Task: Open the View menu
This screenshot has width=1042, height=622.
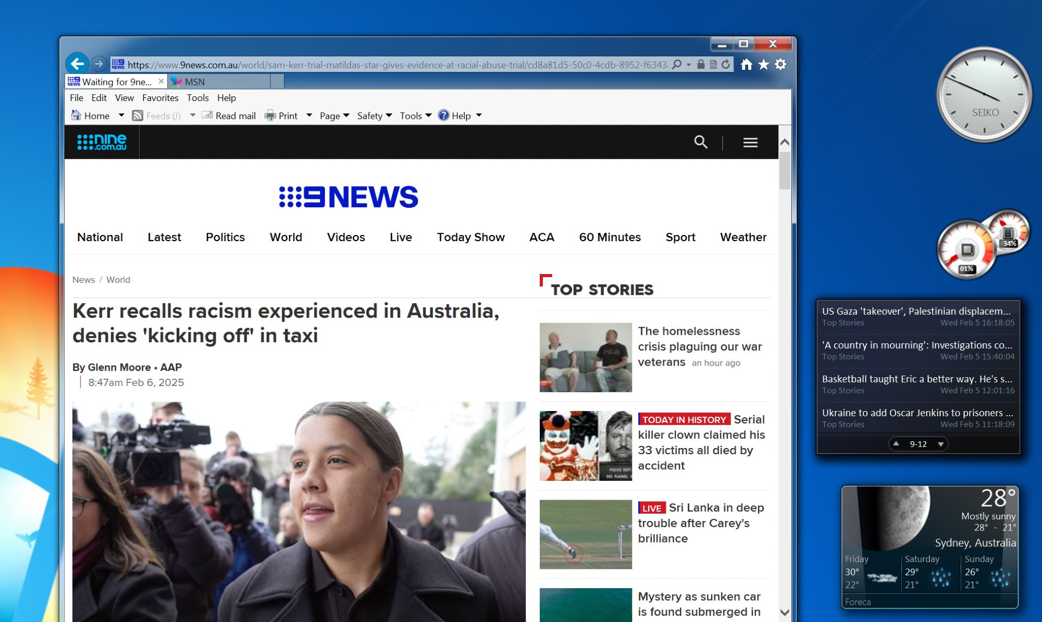Action: (x=125, y=97)
